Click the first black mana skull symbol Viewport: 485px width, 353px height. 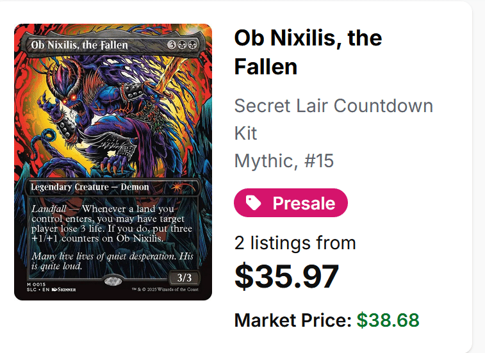(x=181, y=45)
